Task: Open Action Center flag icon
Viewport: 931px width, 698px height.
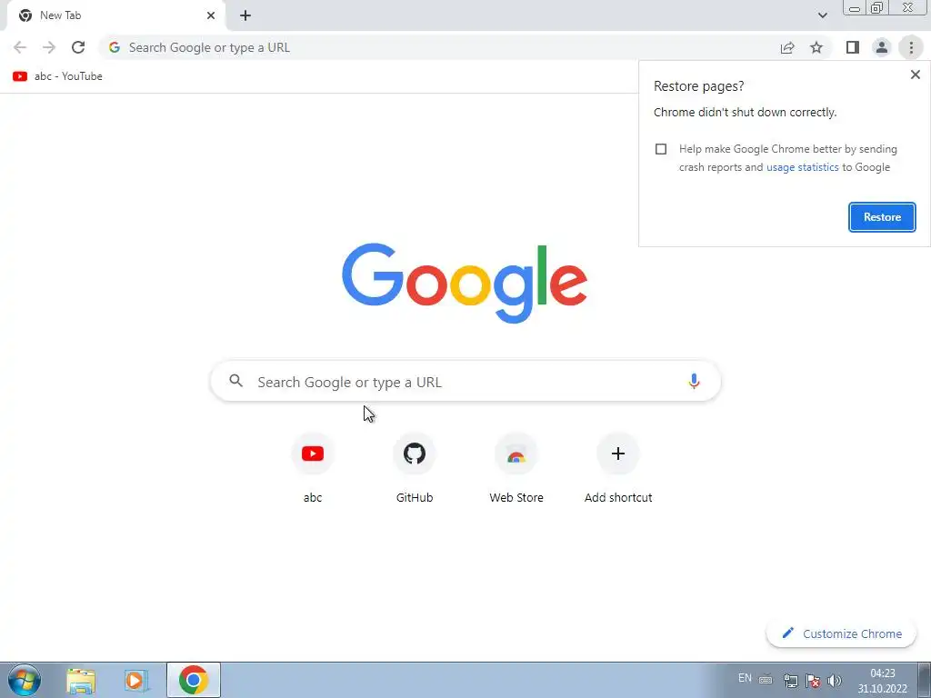Action: 813,680
